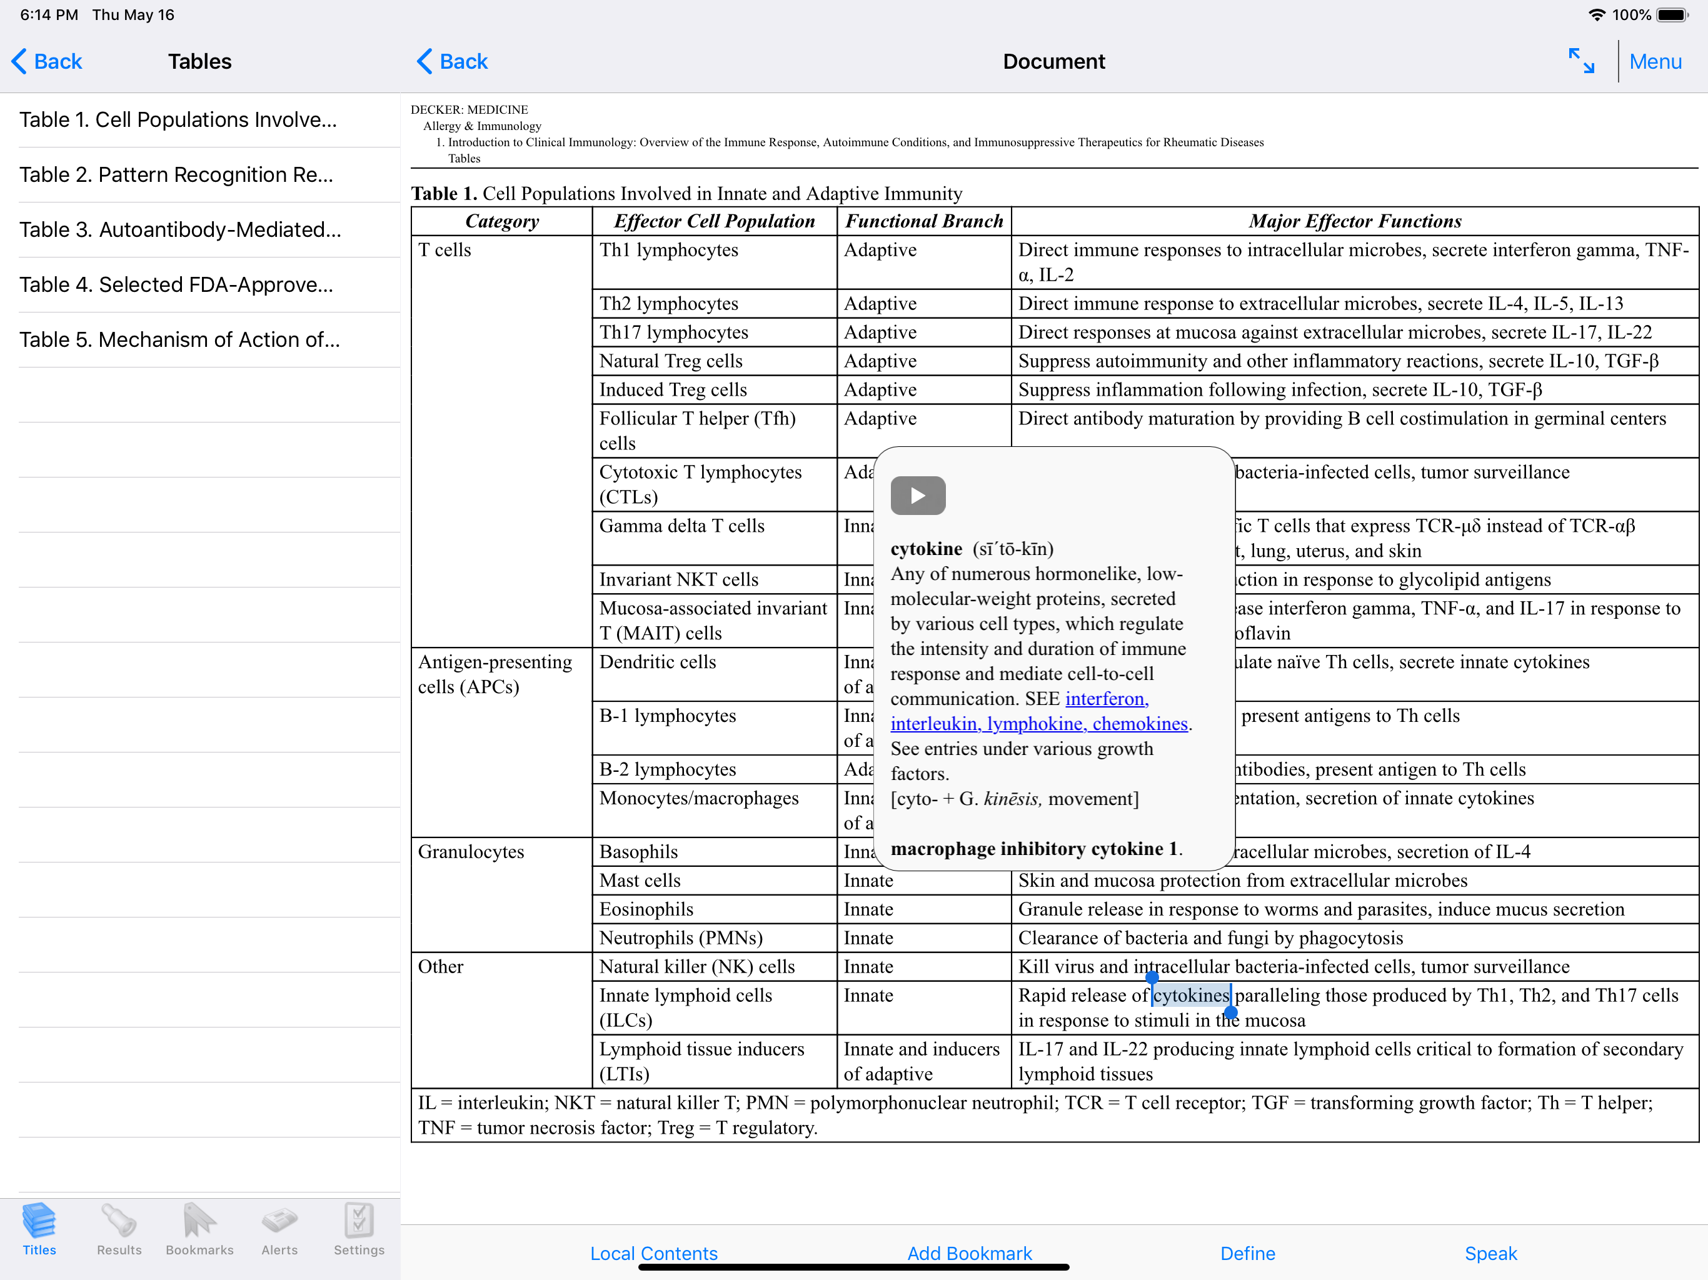Screen dimensions: 1708x1280
Task: Tap the Functional Branch column header
Action: pyautogui.click(x=924, y=222)
